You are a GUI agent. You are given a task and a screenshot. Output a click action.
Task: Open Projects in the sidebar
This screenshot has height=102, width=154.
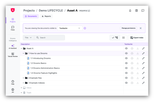[13, 20]
